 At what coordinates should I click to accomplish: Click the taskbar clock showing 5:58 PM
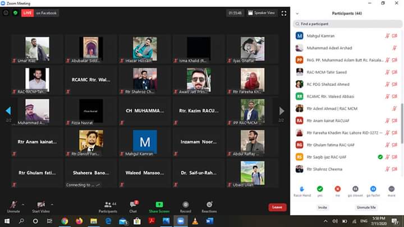click(x=379, y=221)
